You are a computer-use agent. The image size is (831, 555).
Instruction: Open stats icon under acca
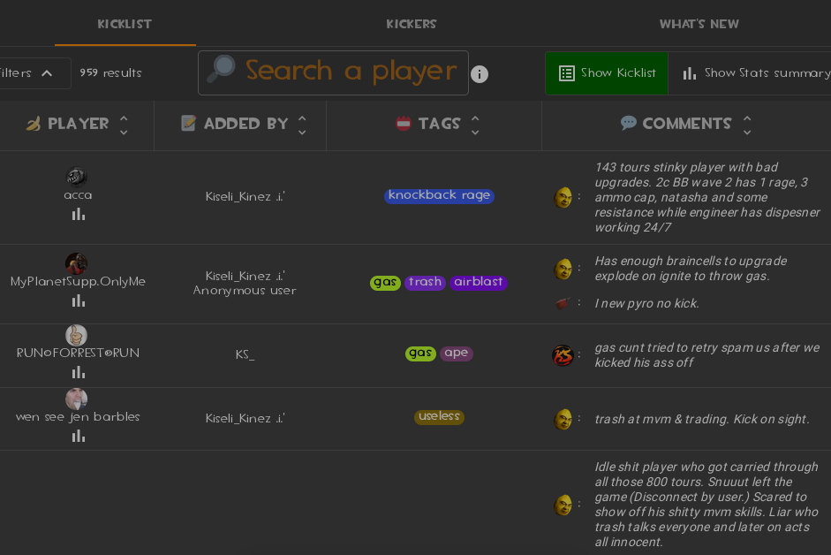click(x=79, y=215)
